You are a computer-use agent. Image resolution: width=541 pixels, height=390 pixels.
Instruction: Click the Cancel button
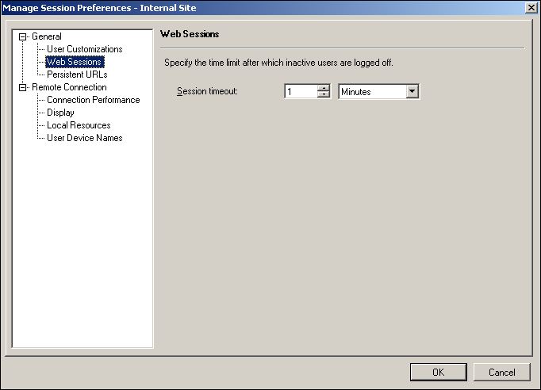coord(501,372)
